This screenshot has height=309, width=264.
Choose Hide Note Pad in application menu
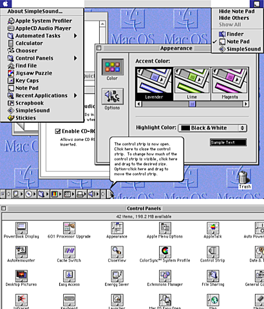[237, 12]
